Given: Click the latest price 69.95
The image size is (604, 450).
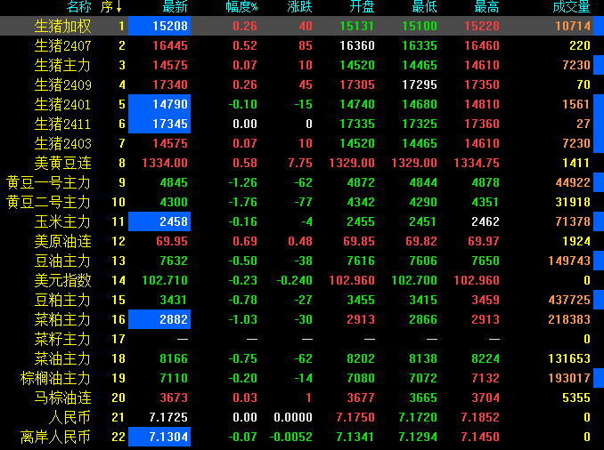Looking at the screenshot, I should click(172, 242).
